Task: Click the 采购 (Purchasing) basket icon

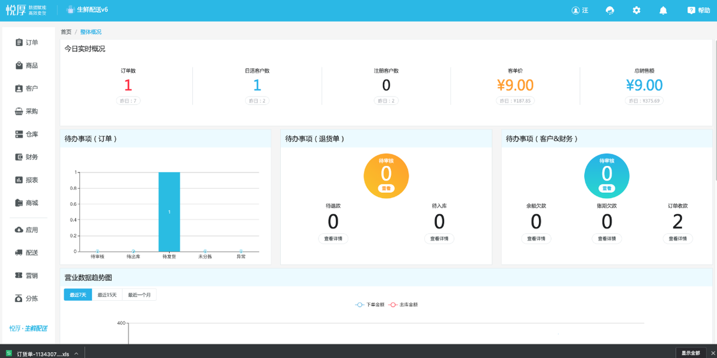Action: pyautogui.click(x=19, y=112)
